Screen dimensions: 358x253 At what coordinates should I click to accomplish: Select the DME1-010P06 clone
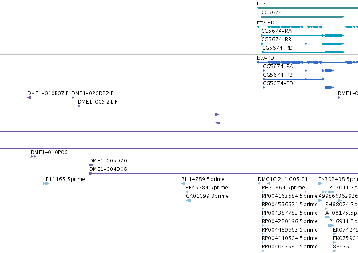(194, 157)
